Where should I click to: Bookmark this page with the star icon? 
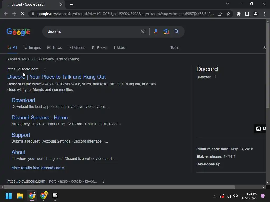[228, 14]
